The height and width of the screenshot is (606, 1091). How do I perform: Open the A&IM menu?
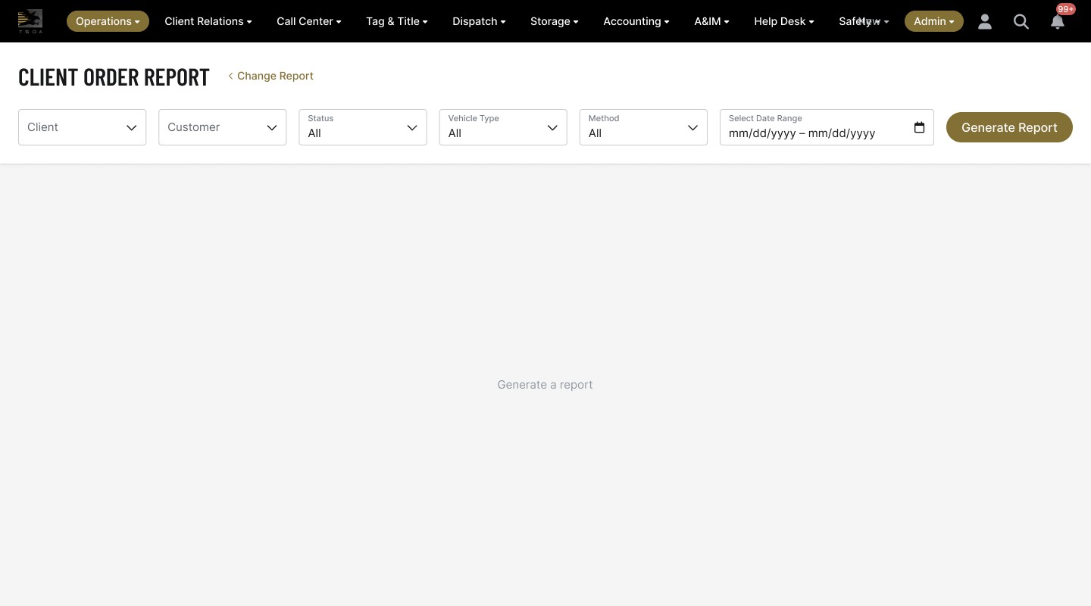click(x=711, y=21)
